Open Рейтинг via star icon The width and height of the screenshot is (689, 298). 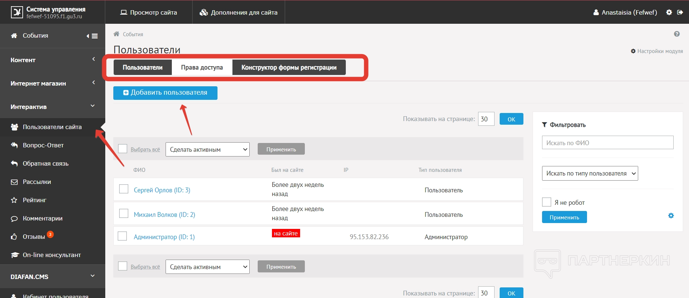[x=14, y=200]
